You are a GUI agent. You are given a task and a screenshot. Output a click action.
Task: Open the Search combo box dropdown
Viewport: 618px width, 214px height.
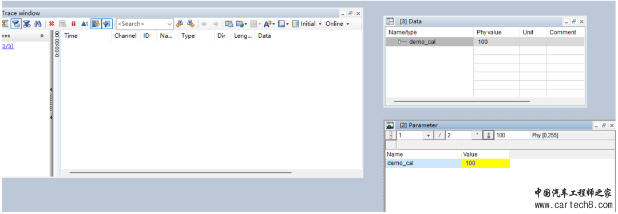point(169,24)
